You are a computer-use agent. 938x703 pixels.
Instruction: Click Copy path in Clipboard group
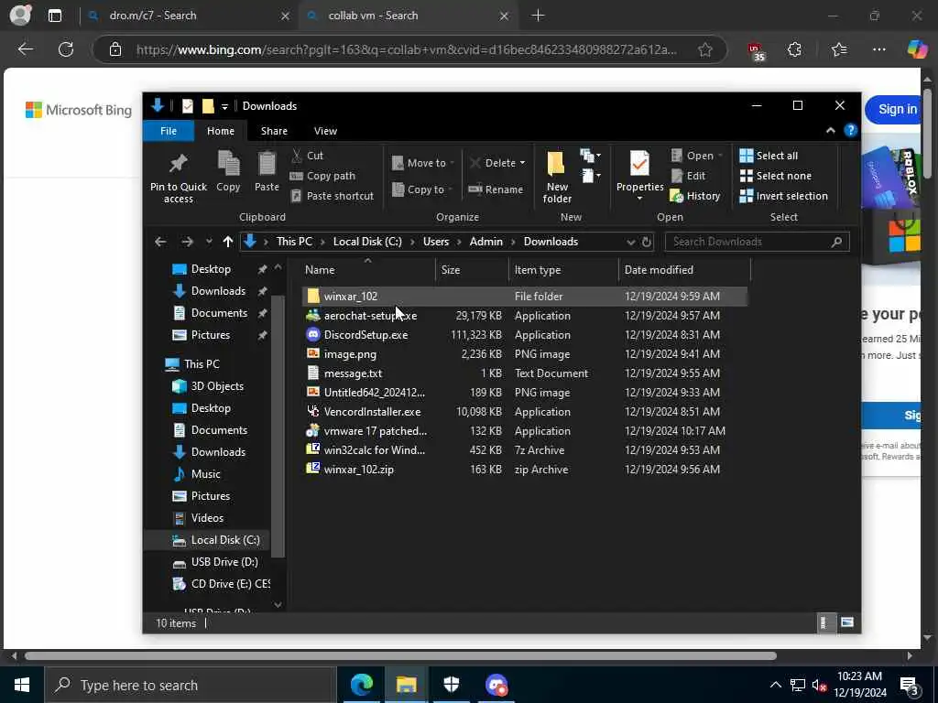pos(323,176)
